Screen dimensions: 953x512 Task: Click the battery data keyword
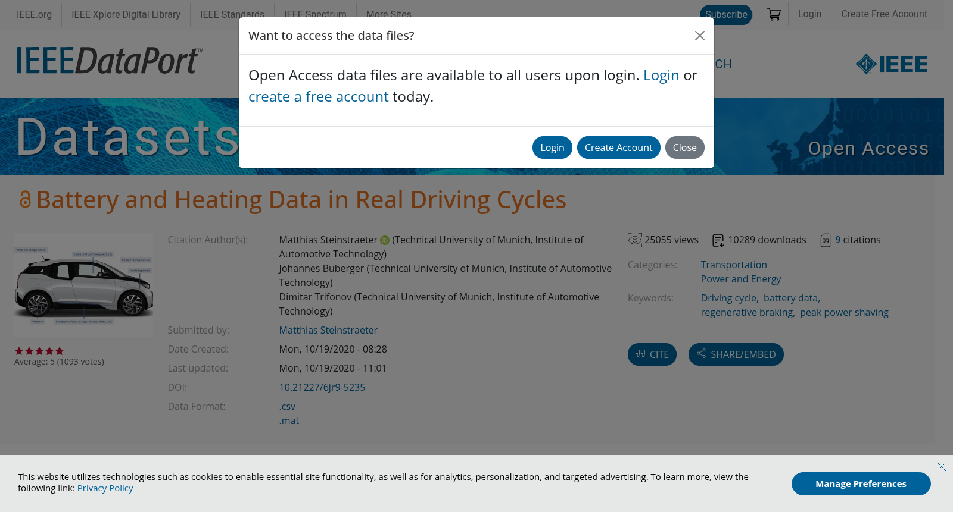click(x=791, y=298)
